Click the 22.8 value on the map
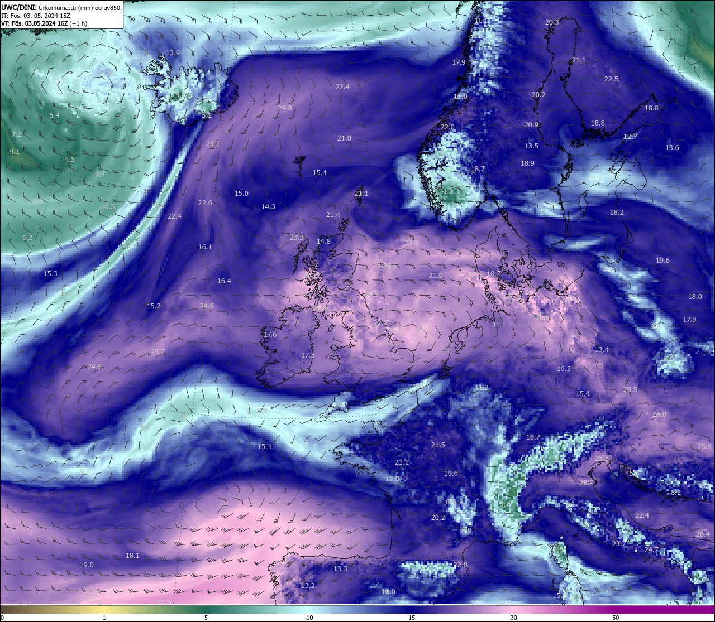 [x=460, y=565]
